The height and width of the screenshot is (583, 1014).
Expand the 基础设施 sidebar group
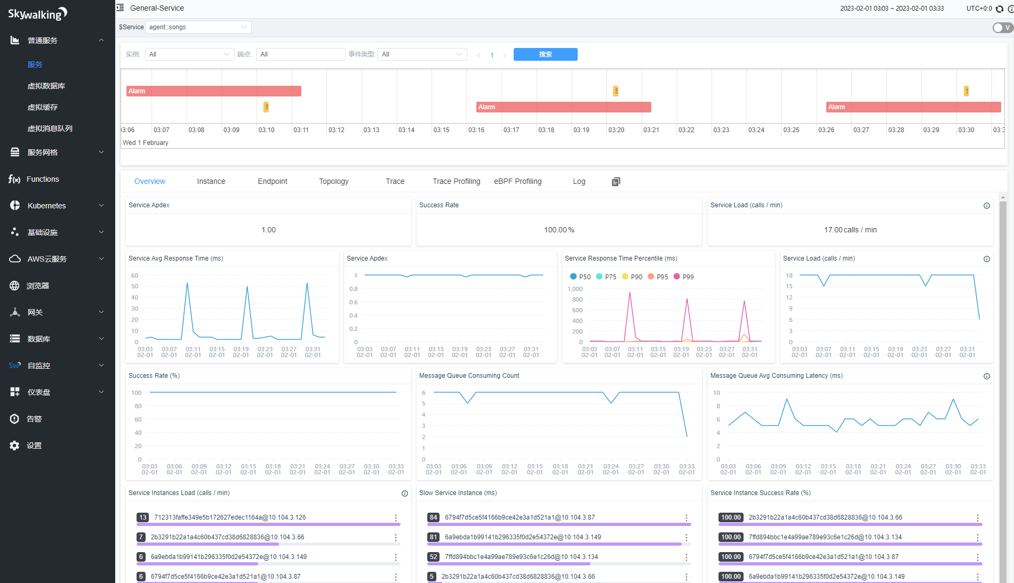click(58, 232)
